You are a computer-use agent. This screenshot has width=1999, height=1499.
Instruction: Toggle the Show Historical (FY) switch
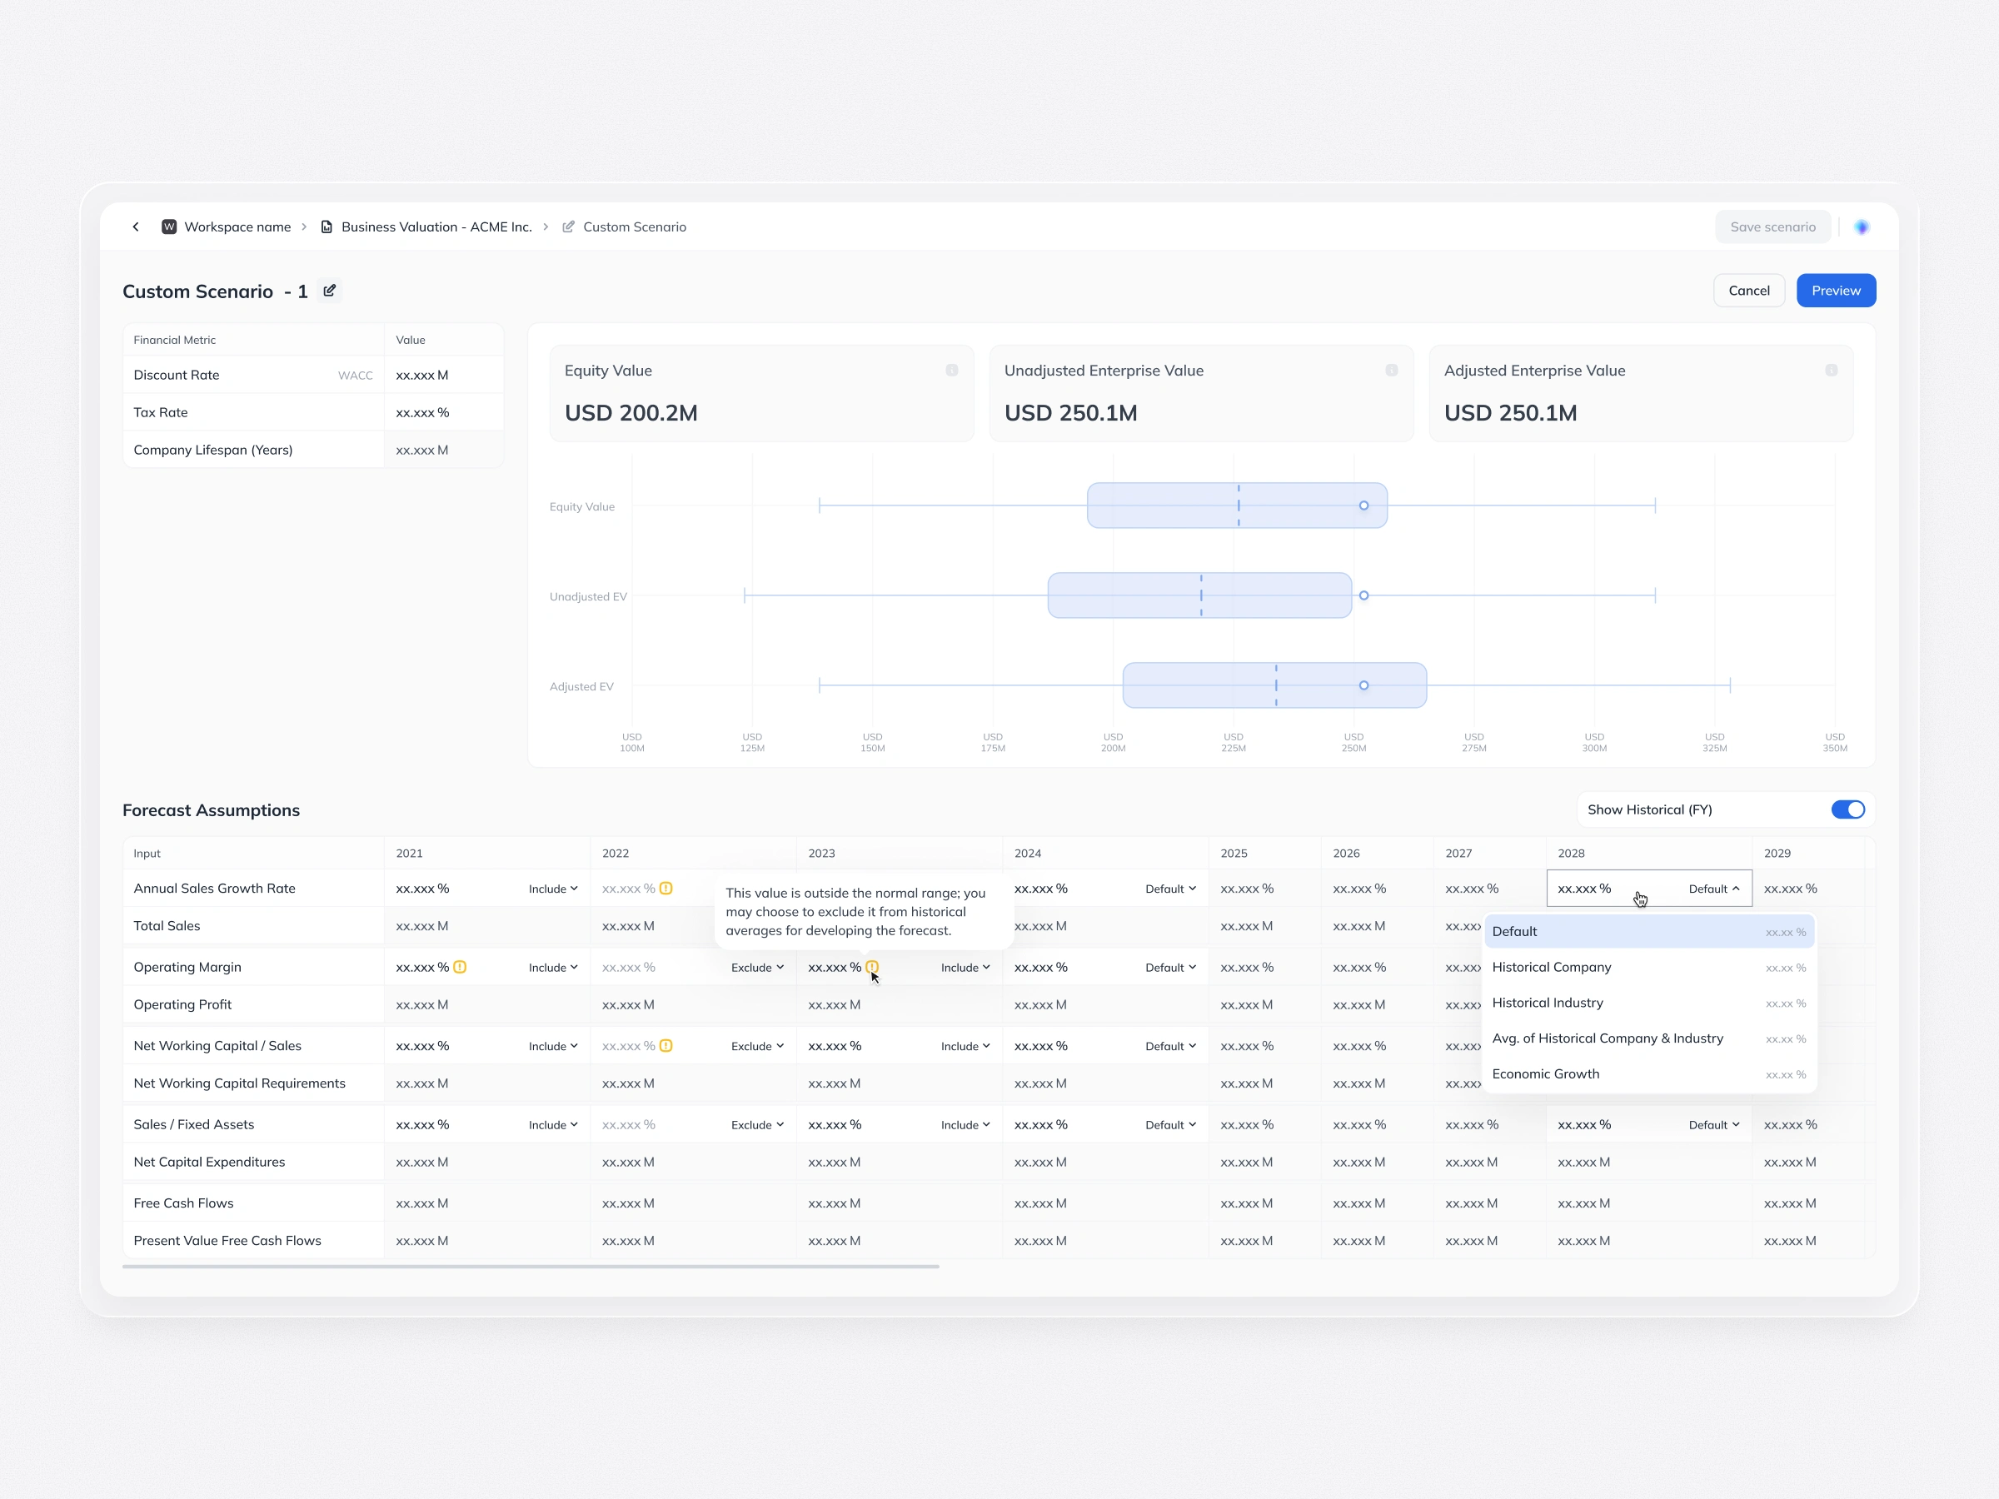pos(1848,809)
